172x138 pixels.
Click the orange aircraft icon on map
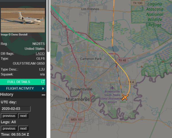tap(125, 97)
